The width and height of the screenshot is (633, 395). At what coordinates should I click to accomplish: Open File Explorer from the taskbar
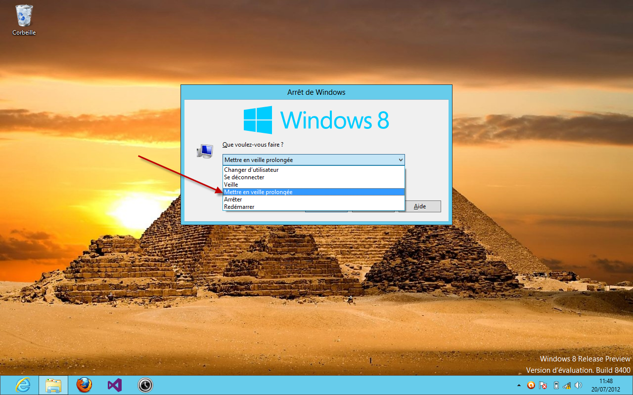point(53,385)
